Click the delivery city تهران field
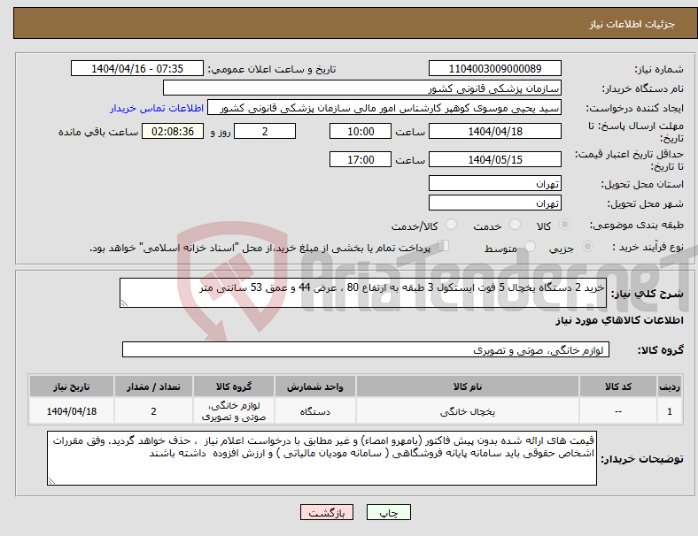 [x=494, y=203]
